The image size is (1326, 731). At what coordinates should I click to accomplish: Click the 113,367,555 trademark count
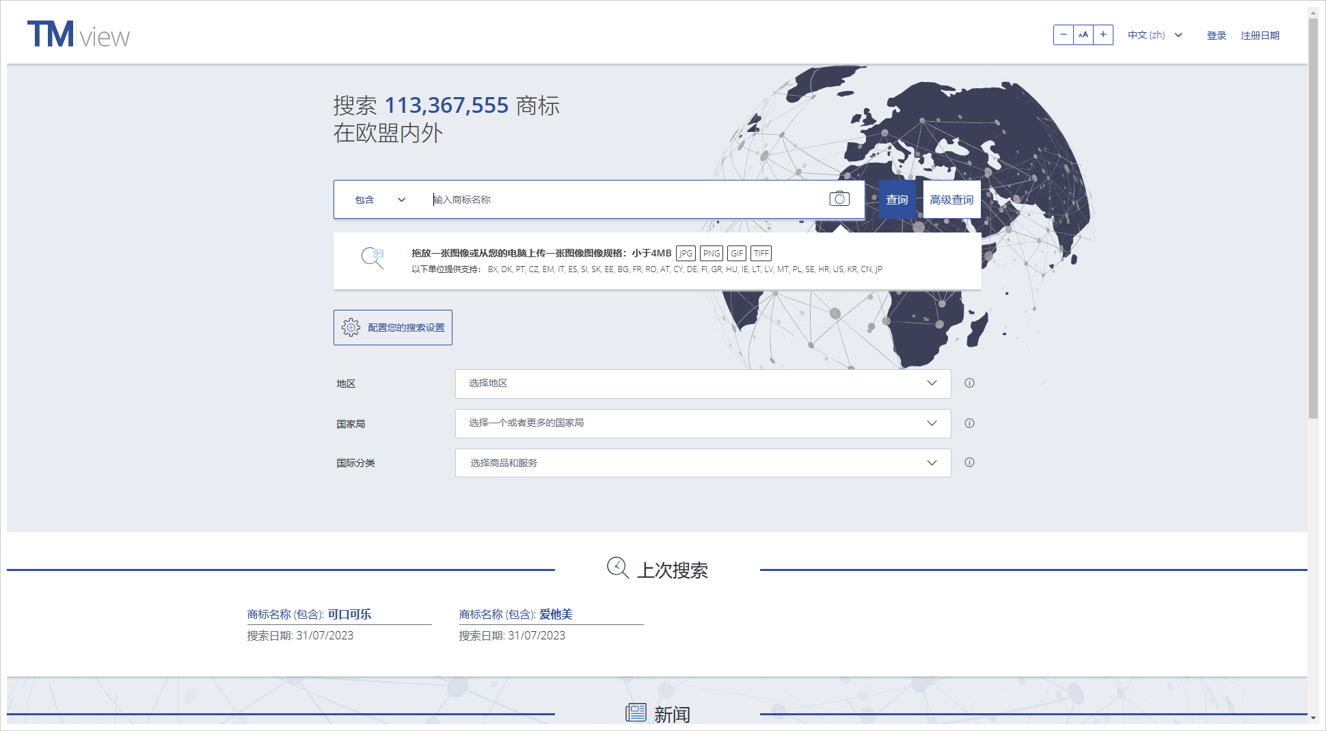point(447,105)
